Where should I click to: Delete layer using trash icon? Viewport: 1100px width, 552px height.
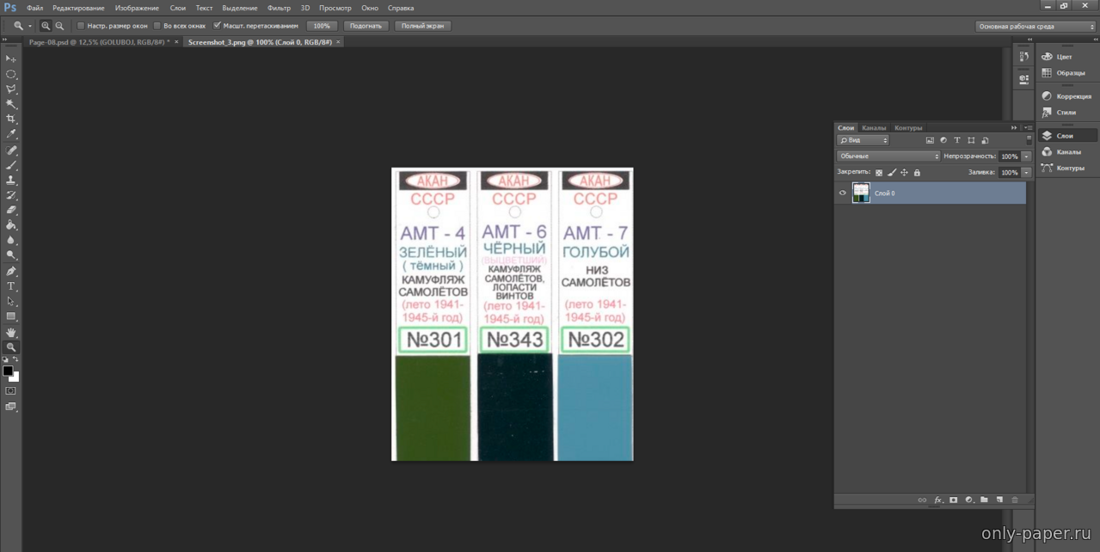(x=1015, y=500)
